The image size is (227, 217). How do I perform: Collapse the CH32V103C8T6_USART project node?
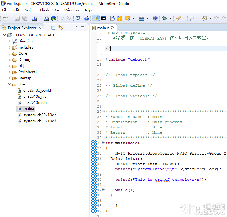coord(5,35)
